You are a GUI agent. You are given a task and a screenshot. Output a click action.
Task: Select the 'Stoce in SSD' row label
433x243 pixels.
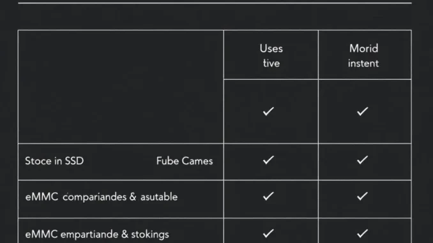pyautogui.click(x=54, y=161)
